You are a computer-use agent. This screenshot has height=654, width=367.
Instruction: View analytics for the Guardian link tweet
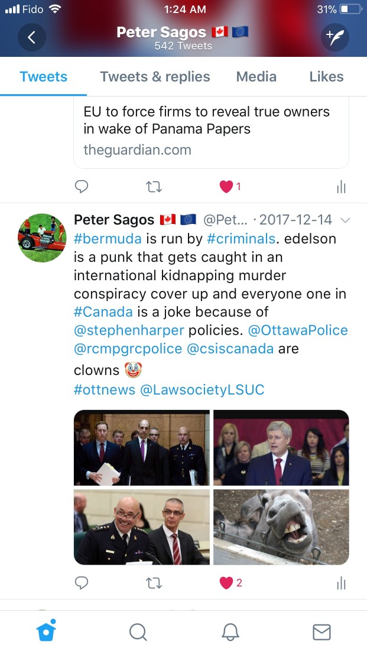(341, 187)
